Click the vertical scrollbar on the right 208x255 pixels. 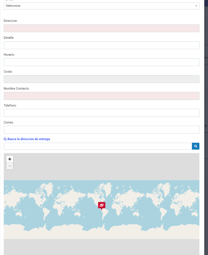tap(202, 86)
